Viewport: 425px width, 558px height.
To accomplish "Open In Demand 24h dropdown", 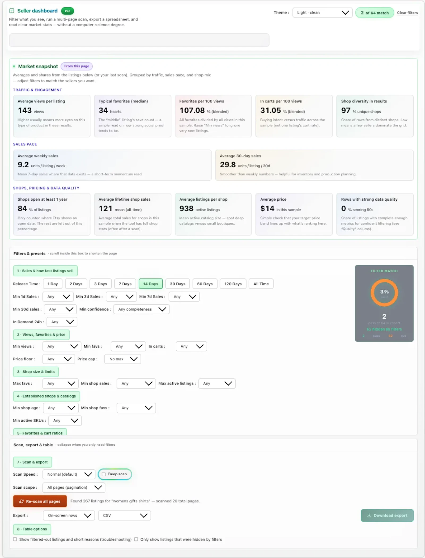I will point(62,322).
